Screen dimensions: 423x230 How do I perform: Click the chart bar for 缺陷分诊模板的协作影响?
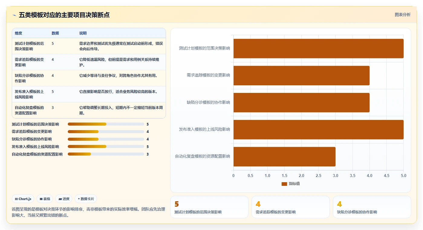point(301,102)
